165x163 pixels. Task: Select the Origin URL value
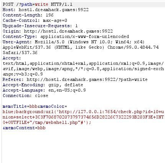click(68, 31)
